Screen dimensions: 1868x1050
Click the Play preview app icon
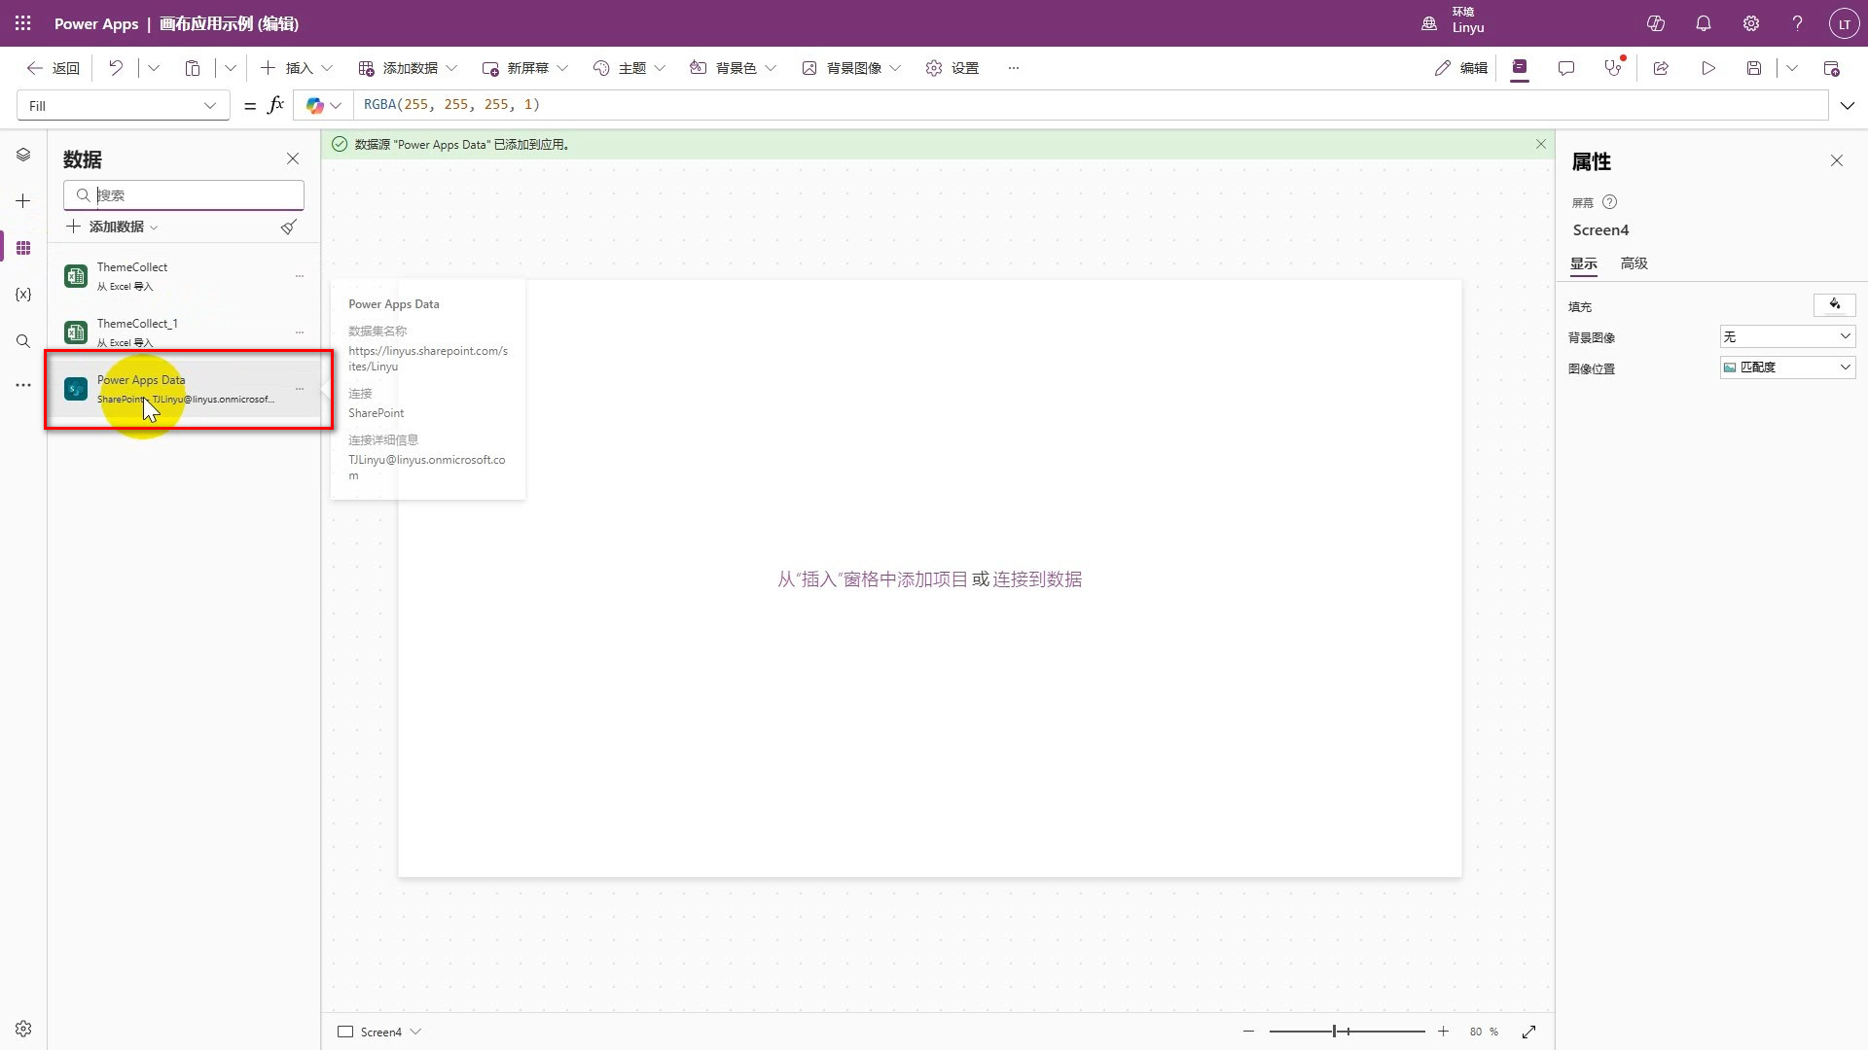point(1708,68)
